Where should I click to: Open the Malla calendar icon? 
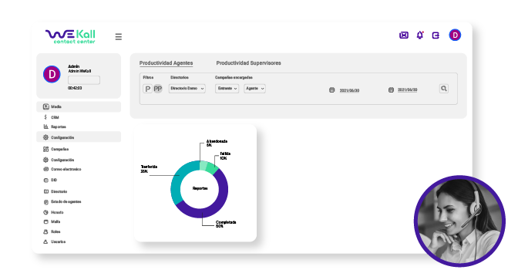(46, 221)
